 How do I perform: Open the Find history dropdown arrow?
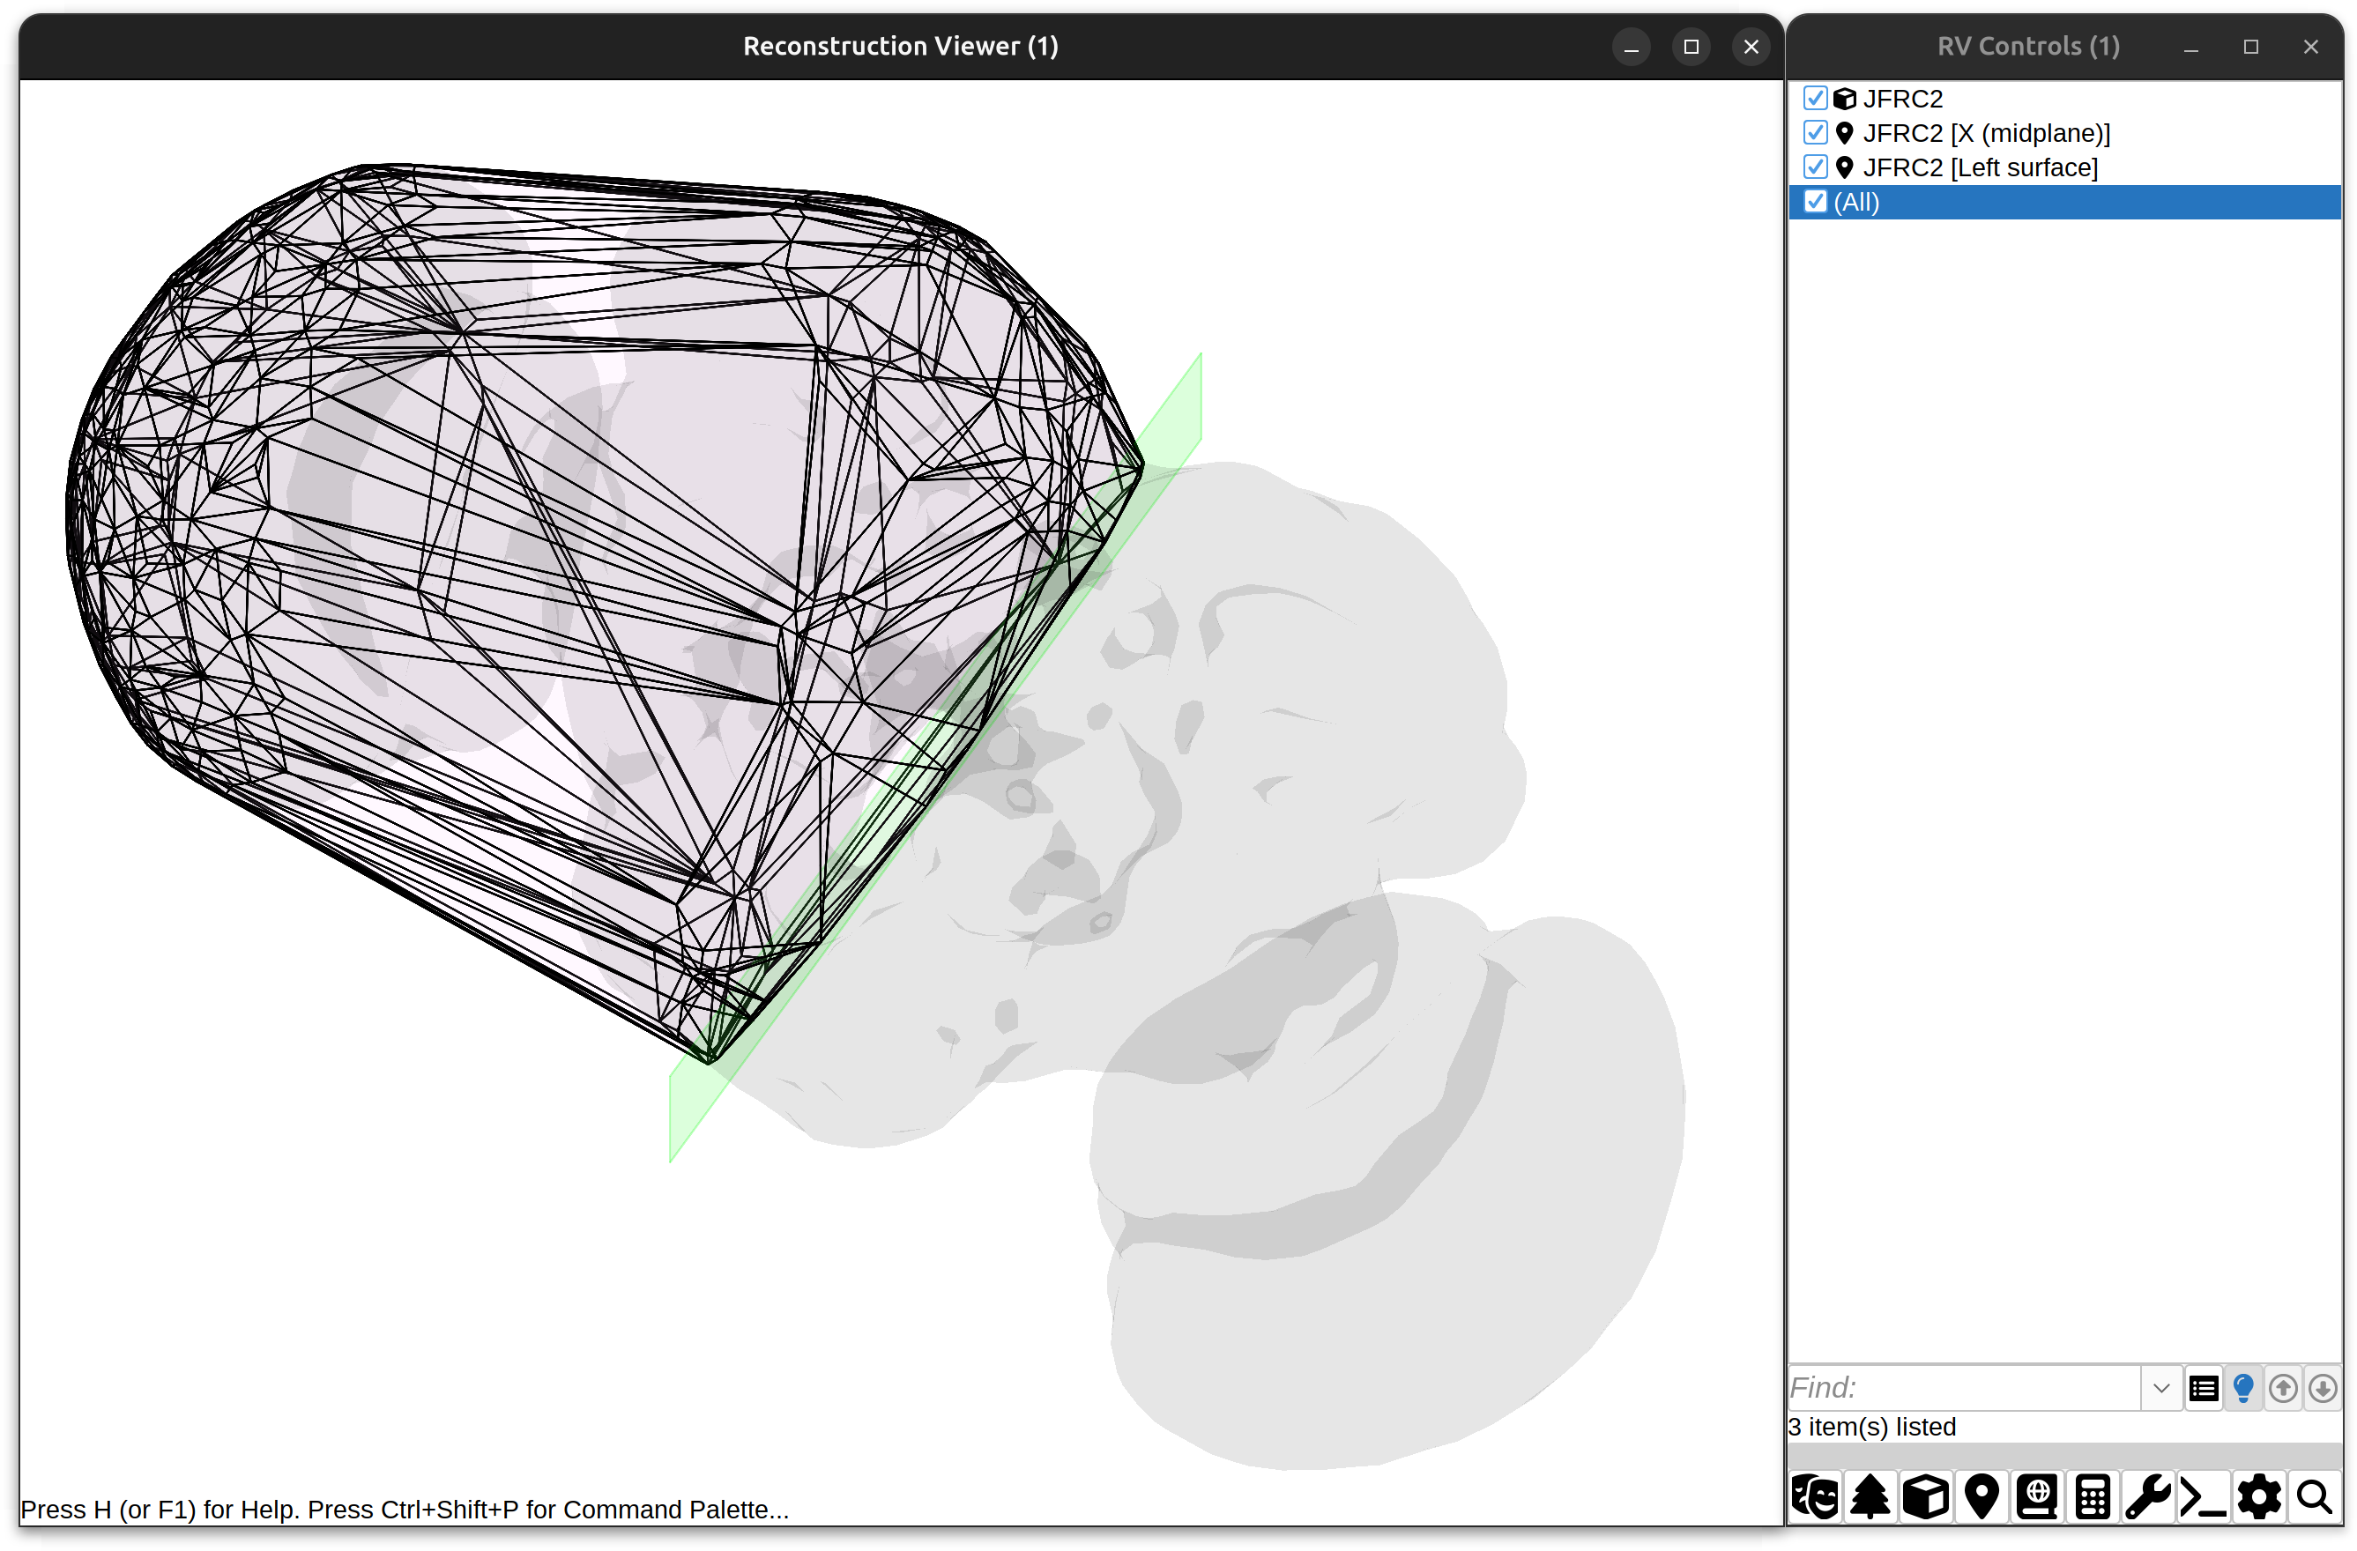pos(2162,1389)
